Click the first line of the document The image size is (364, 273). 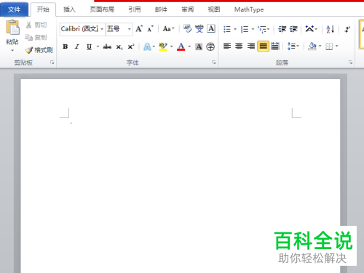point(180,123)
